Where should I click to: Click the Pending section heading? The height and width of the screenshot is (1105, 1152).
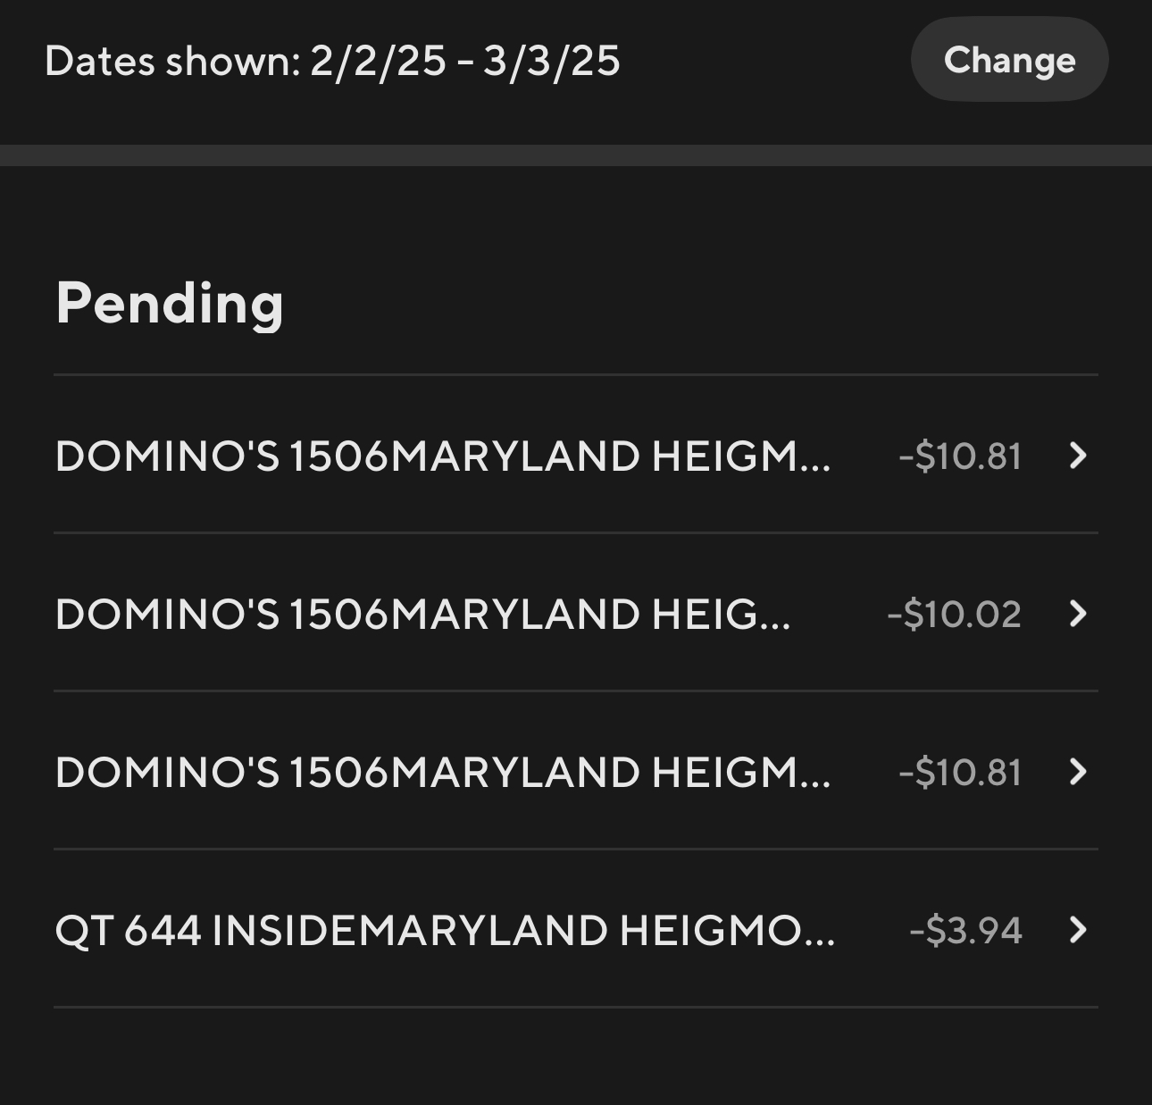[170, 303]
